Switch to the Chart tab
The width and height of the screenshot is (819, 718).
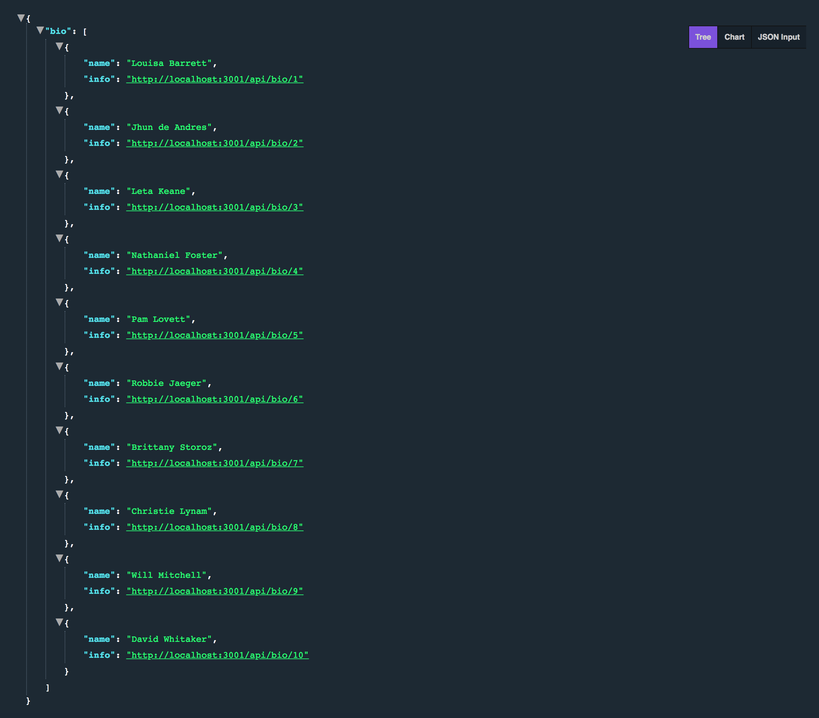point(734,37)
